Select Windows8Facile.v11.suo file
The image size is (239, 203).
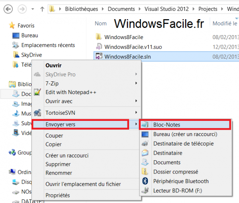tap(133, 47)
